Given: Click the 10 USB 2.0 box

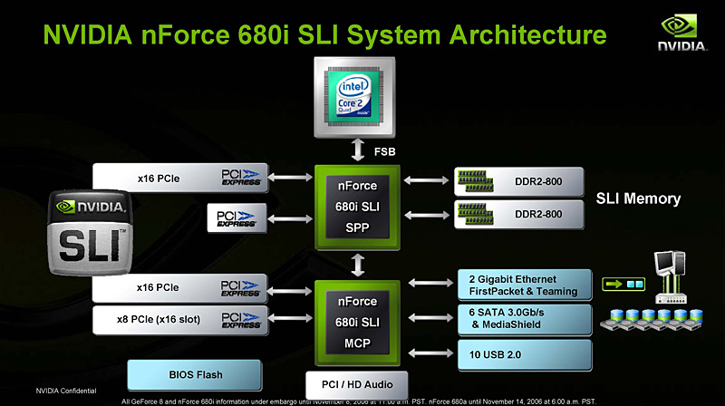Looking at the screenshot, I should tap(525, 355).
